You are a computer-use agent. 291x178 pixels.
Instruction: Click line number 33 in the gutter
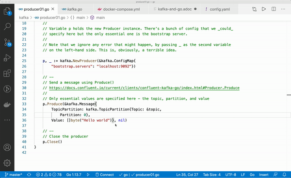(24, 104)
